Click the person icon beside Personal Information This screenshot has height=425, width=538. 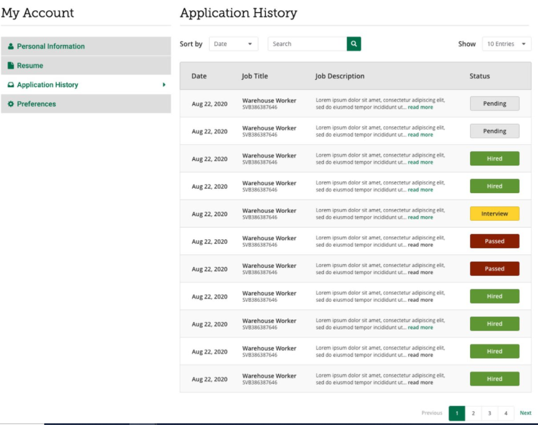(x=11, y=47)
